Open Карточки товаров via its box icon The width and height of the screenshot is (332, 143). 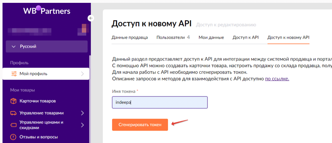pos(13,101)
